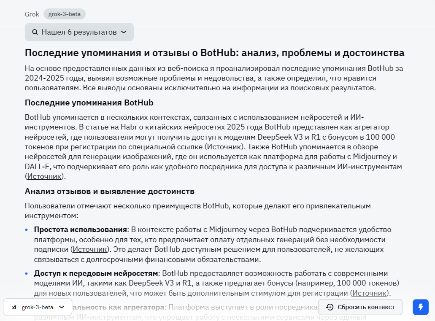
Task: Open the grok-3-beta model selector at bottom
Action: pyautogui.click(x=37, y=307)
